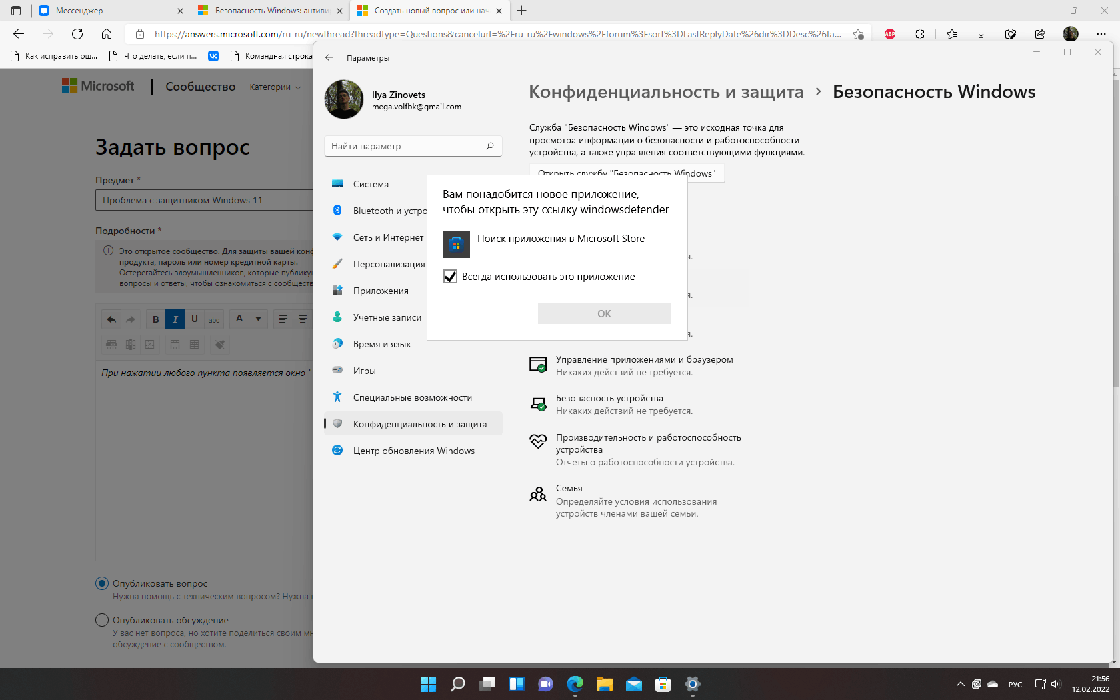1120x700 pixels.
Task: Click the OK button in dialog
Action: pyautogui.click(x=604, y=313)
